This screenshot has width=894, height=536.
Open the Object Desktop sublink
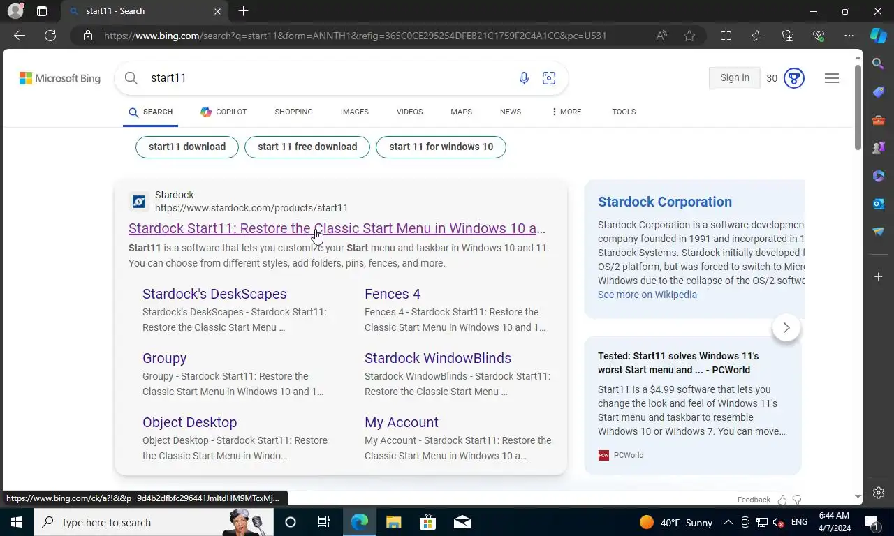point(190,422)
